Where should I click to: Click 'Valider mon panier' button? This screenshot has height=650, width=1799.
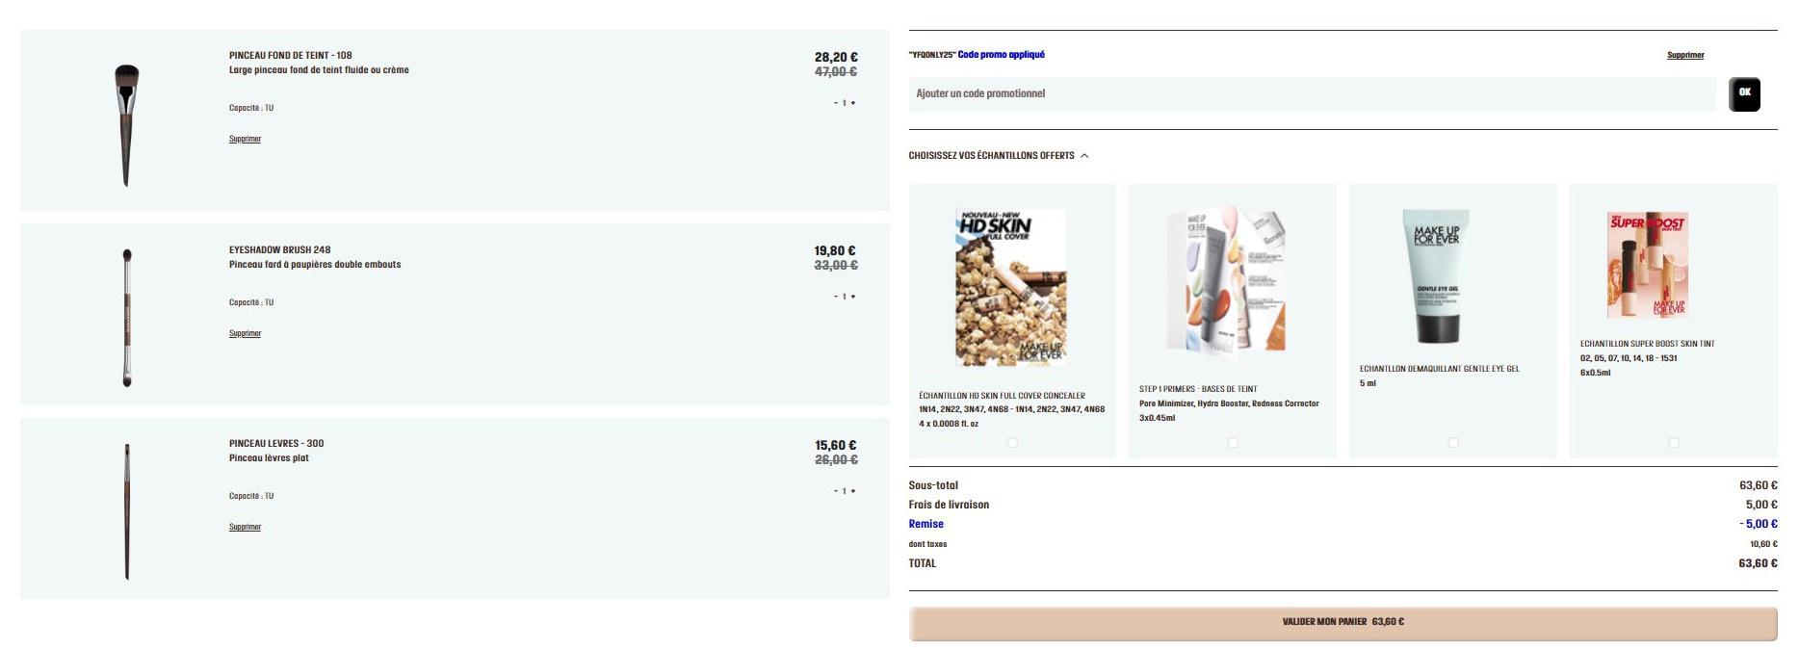[1343, 623]
